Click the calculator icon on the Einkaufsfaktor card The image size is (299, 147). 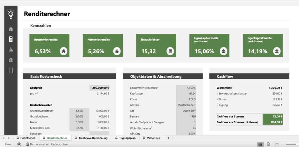pyautogui.click(x=170, y=52)
